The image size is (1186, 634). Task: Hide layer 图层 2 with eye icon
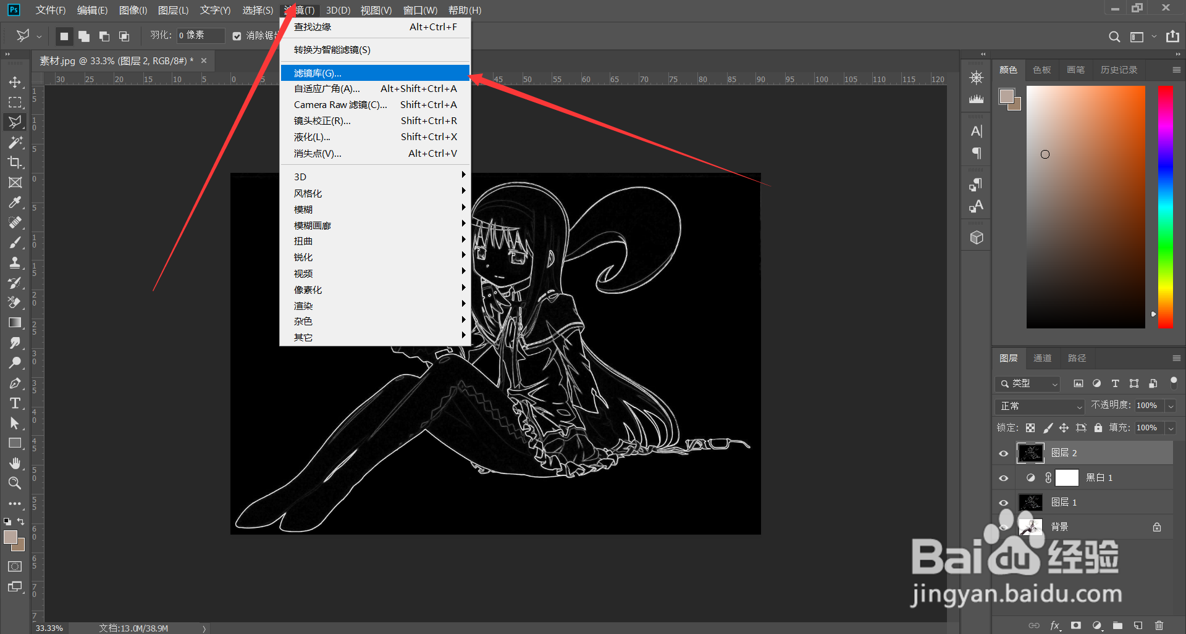coord(1003,453)
